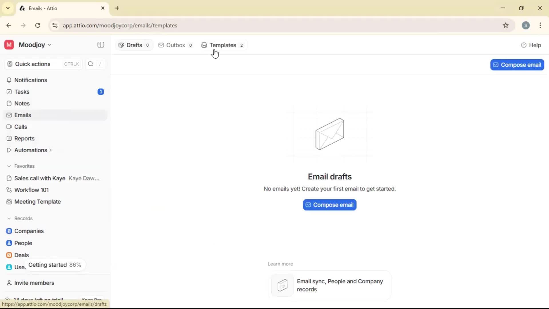Open Reports from the sidebar
Screen dimensions: 549x309
point(24,138)
